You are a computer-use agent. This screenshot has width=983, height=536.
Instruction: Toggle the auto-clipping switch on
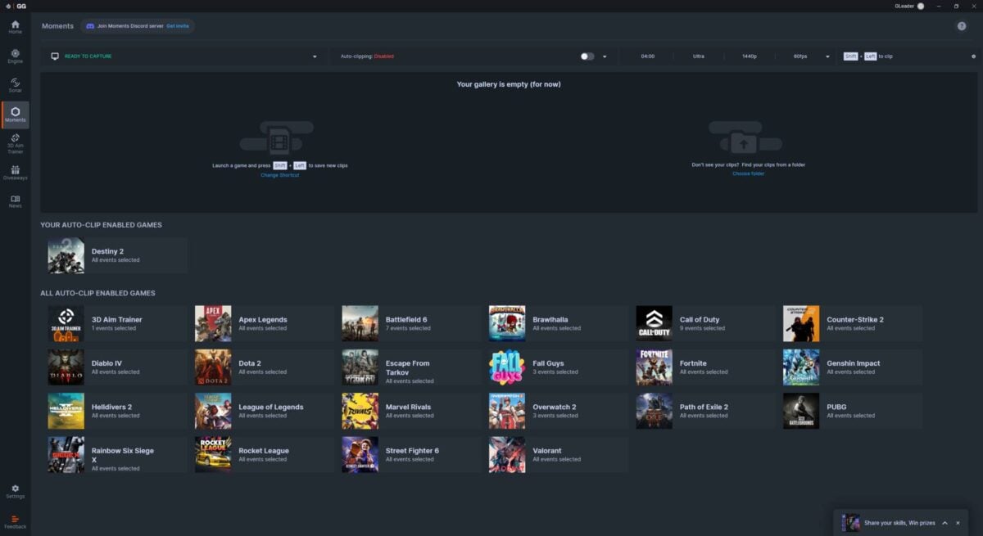coord(587,56)
